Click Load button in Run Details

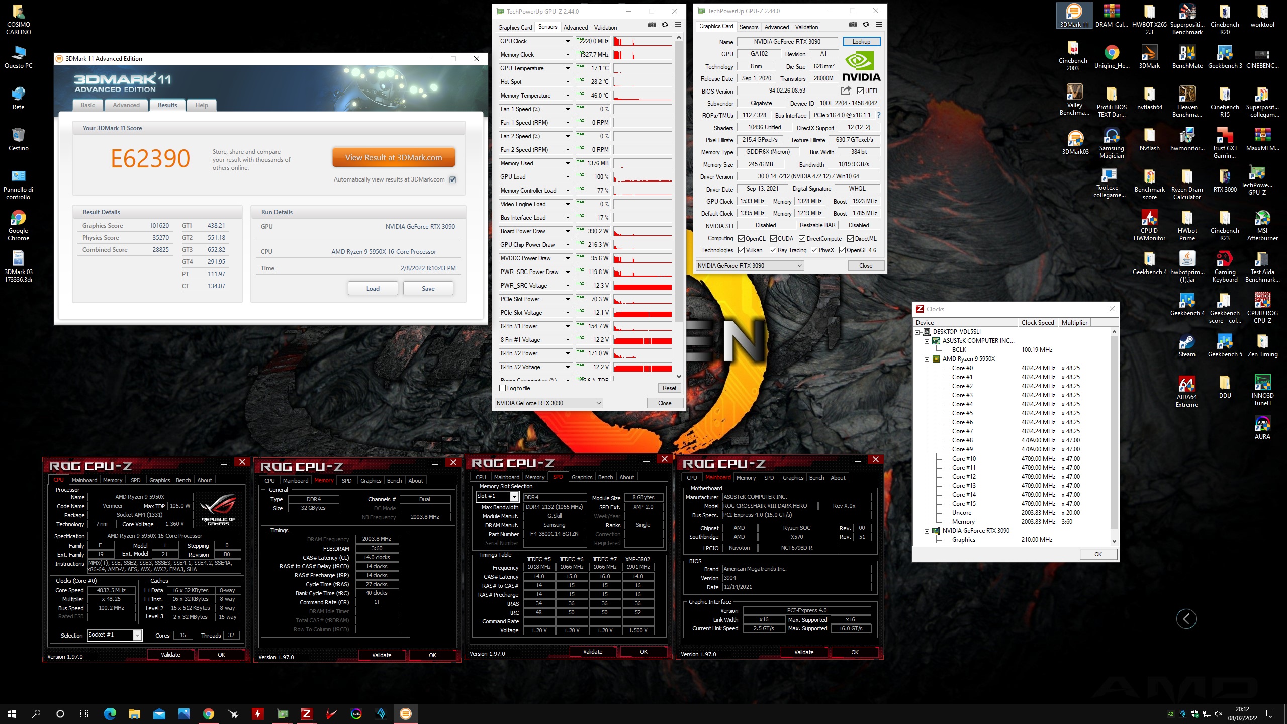click(373, 288)
